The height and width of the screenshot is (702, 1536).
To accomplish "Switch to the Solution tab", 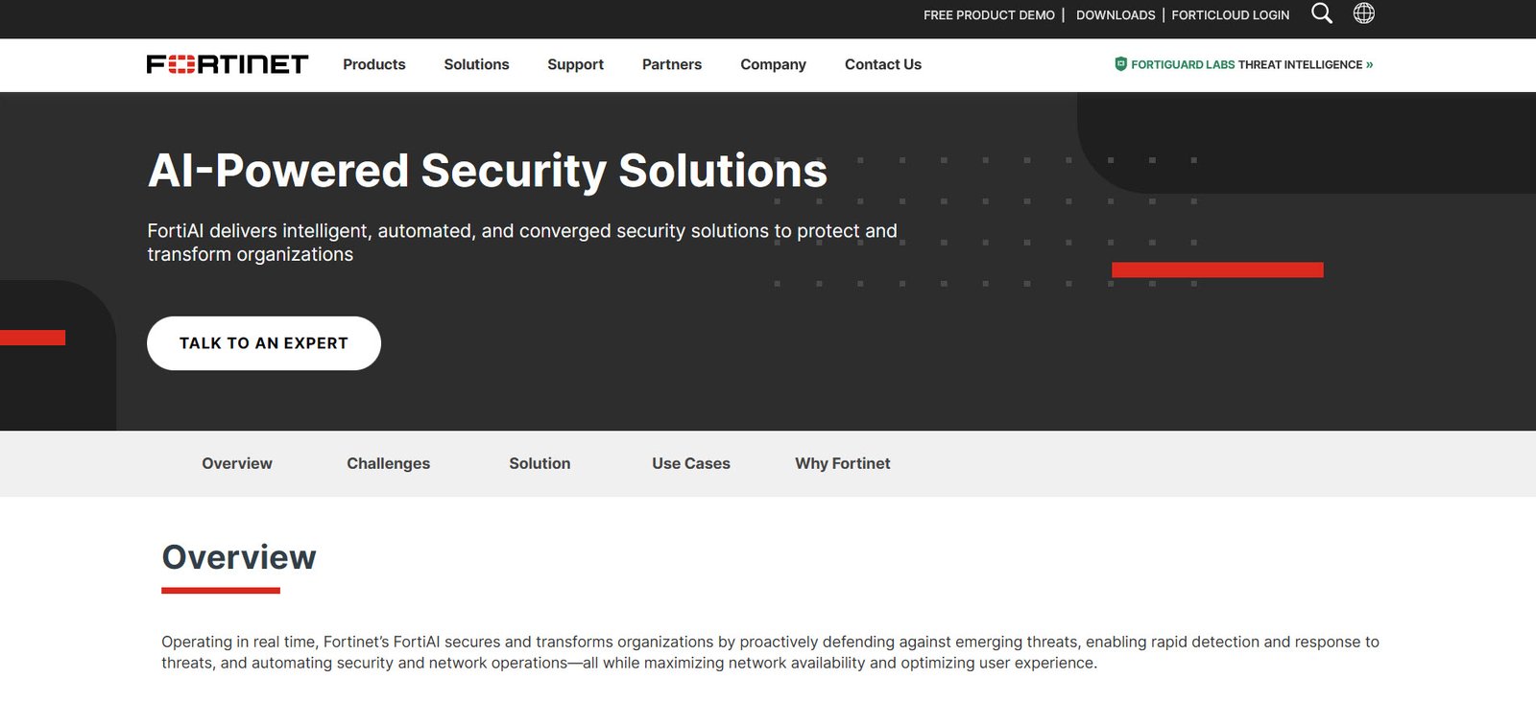I will tap(540, 463).
